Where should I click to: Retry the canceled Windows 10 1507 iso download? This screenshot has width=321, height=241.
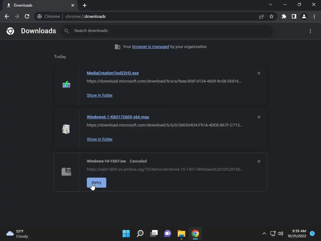97,183
